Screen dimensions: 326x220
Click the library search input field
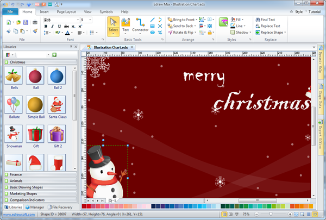coord(32,55)
